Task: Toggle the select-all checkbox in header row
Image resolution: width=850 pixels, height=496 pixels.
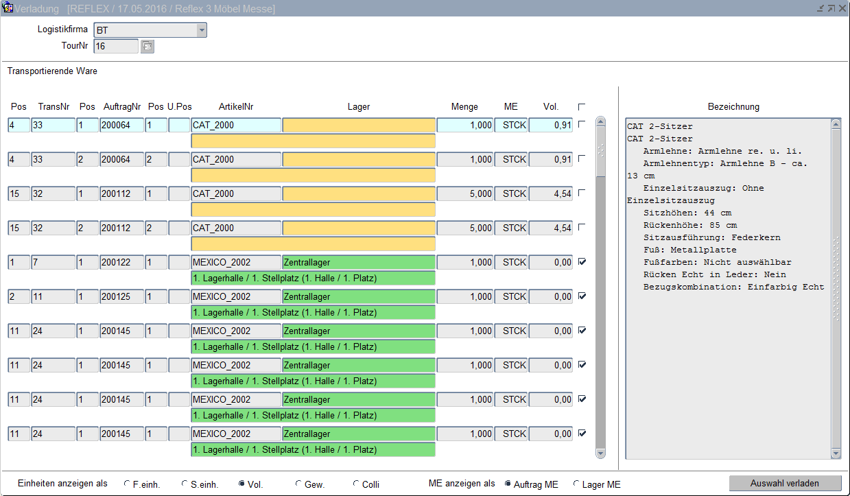Action: tap(582, 107)
